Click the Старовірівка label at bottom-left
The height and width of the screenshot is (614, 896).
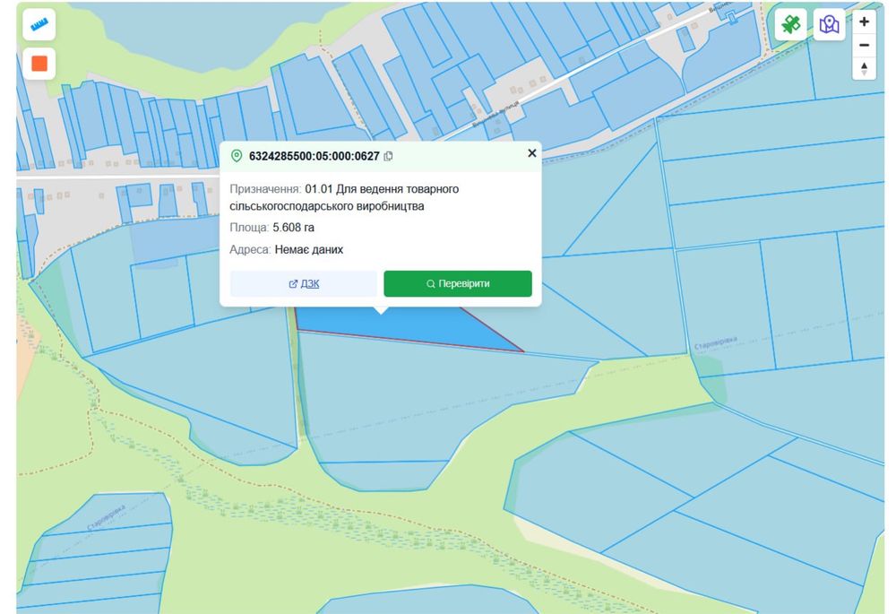coord(107,518)
